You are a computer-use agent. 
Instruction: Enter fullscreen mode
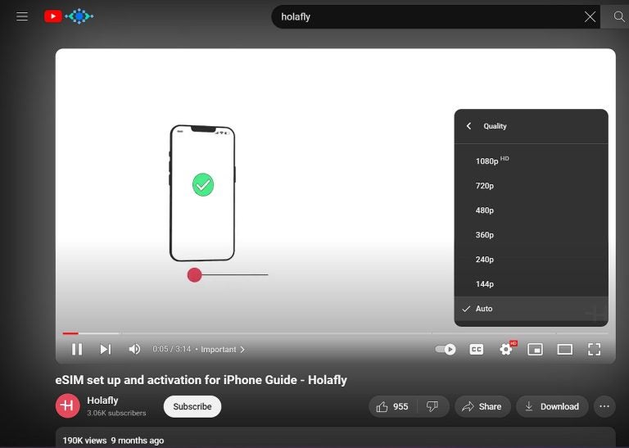(x=594, y=350)
